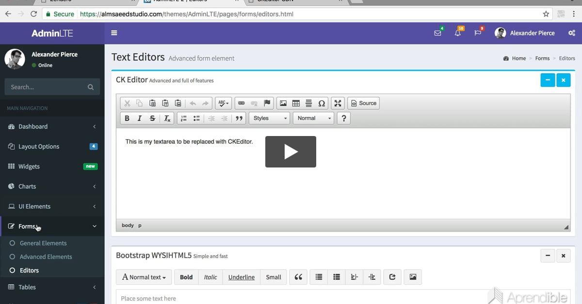The width and height of the screenshot is (582, 304).
Task: Remove the CK Editor box with X
Action: (x=564, y=80)
